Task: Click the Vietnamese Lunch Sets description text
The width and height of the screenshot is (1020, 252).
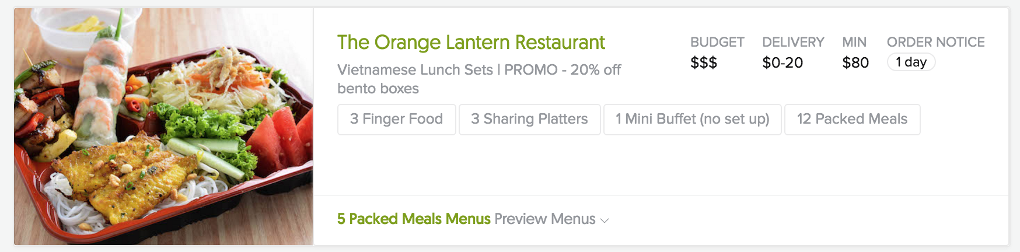Action: [x=415, y=70]
